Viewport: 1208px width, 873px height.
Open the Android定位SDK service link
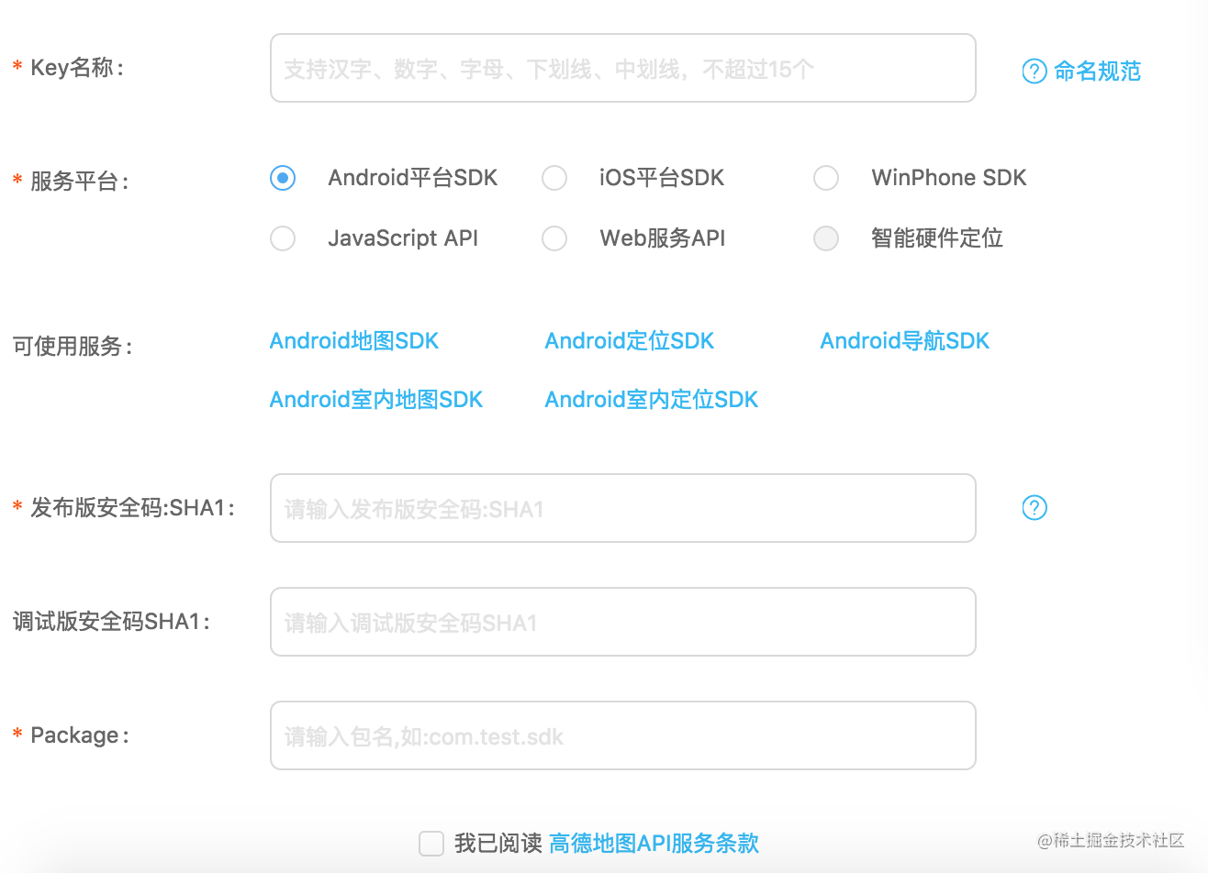(629, 340)
